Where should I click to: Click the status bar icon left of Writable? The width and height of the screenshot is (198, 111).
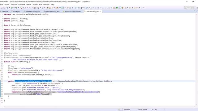[119, 109]
